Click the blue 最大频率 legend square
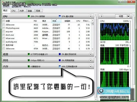The image size is (137, 102). click(x=60, y=16)
